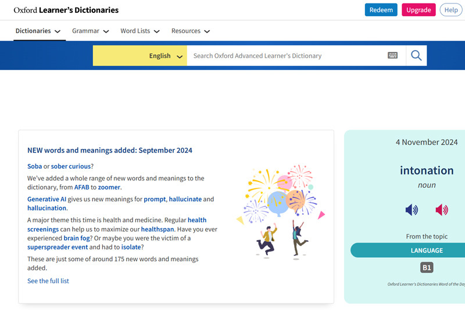Open the Generative AI link
465x310 pixels.
pyautogui.click(x=47, y=199)
